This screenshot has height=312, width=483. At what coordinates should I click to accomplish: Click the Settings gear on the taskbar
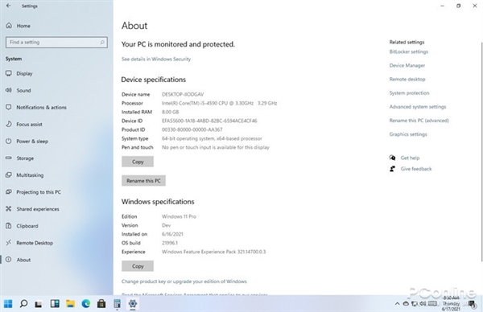[133, 304]
